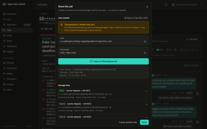Copy URL of the Expired link expiring 4 Sep
Screen dimensions: 207x129
coord(110,107)
